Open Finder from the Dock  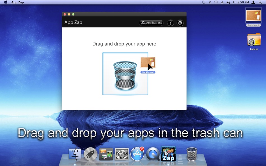[x=75, y=154]
